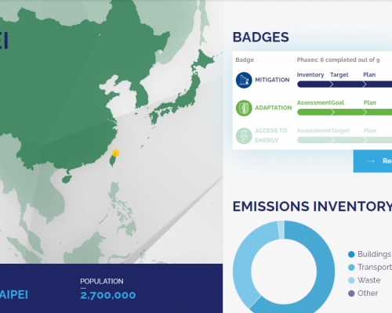Click the blue Read more button
392x313 pixels.
[372, 161]
